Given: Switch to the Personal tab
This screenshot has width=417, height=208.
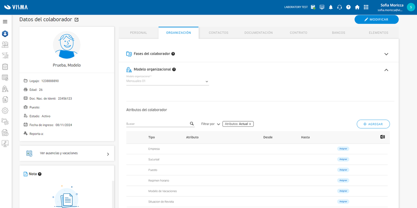Looking at the screenshot, I should [x=138, y=33].
